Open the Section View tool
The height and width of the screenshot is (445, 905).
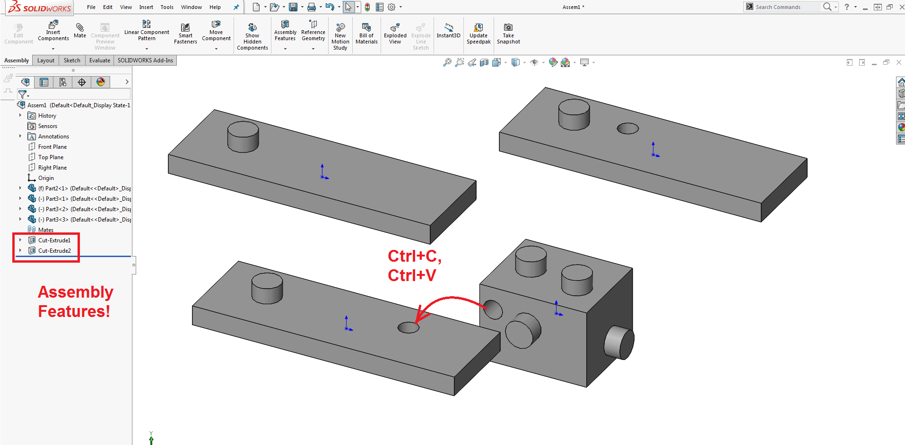pos(484,62)
